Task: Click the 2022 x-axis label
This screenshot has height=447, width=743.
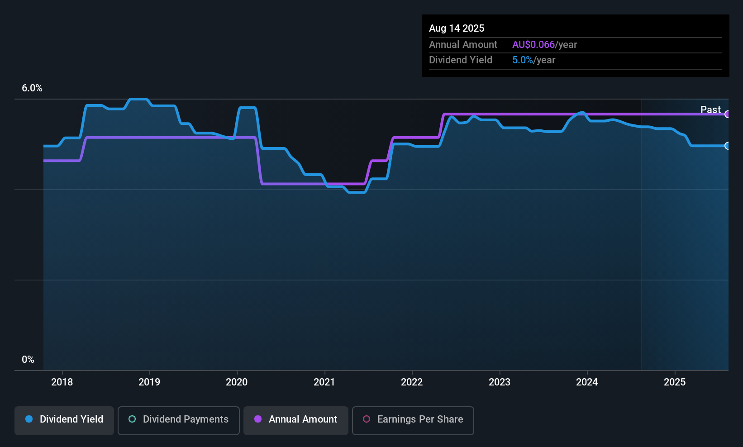Action: [x=412, y=382]
